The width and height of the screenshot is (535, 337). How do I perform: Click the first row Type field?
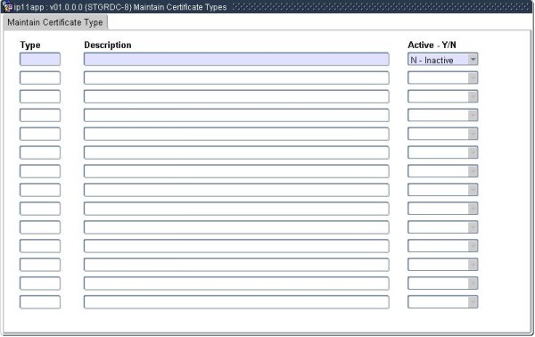pos(40,60)
